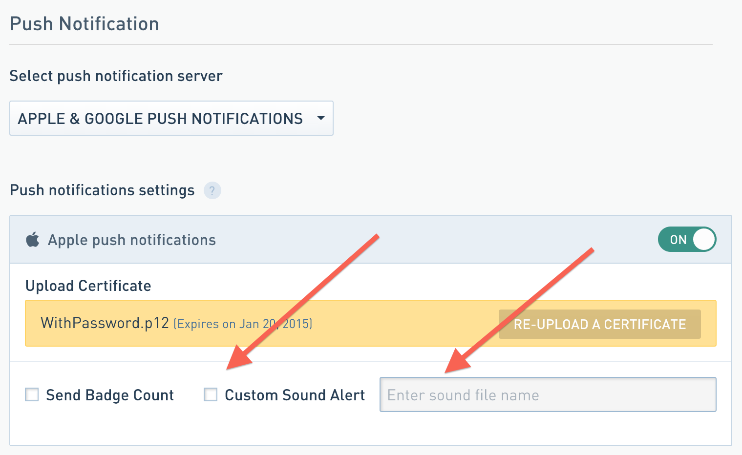Enable the Send Badge Count checkbox
Image resolution: width=742 pixels, height=455 pixels.
point(32,394)
